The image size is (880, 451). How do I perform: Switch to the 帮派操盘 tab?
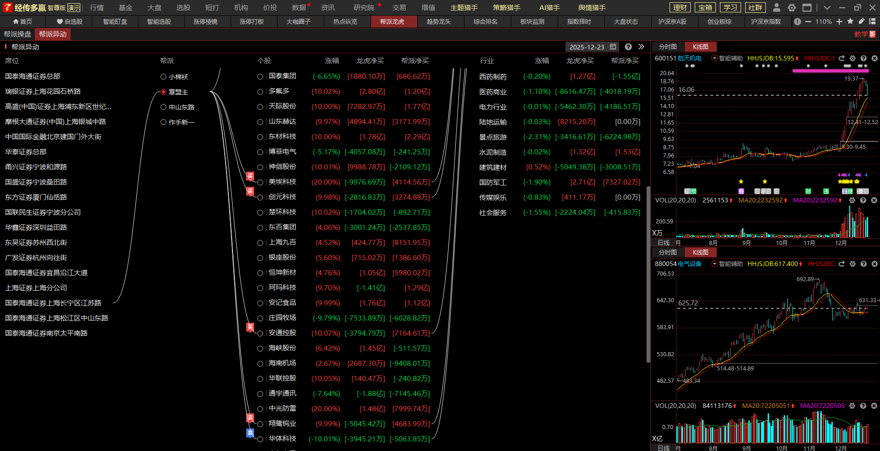coord(17,34)
